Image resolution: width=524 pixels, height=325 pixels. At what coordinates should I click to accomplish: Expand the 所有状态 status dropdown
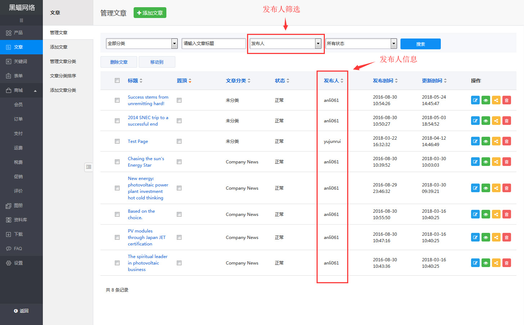point(361,44)
